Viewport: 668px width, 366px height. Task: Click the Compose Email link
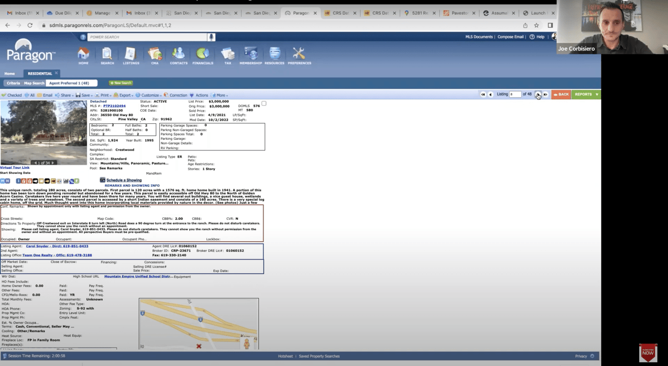[x=510, y=37]
